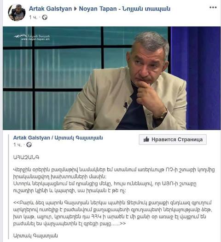Open Artak Galstyan profile from header name
Viewport: 221px width, 242px height.
click(x=50, y=9)
